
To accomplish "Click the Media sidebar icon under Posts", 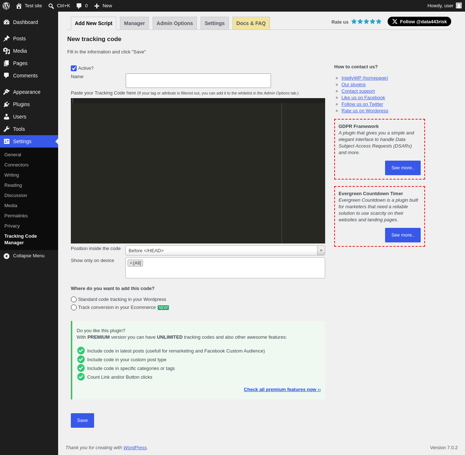I will (7, 51).
